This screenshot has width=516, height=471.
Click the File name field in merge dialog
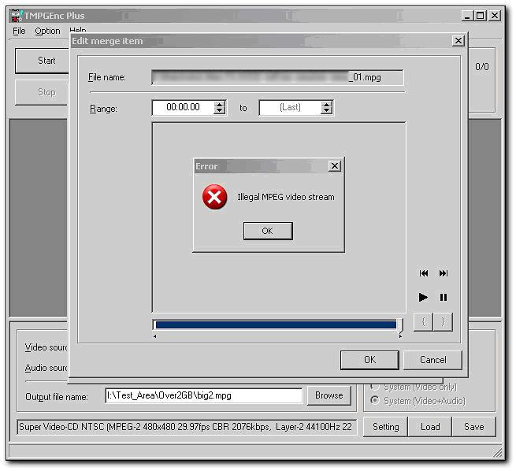tap(277, 77)
